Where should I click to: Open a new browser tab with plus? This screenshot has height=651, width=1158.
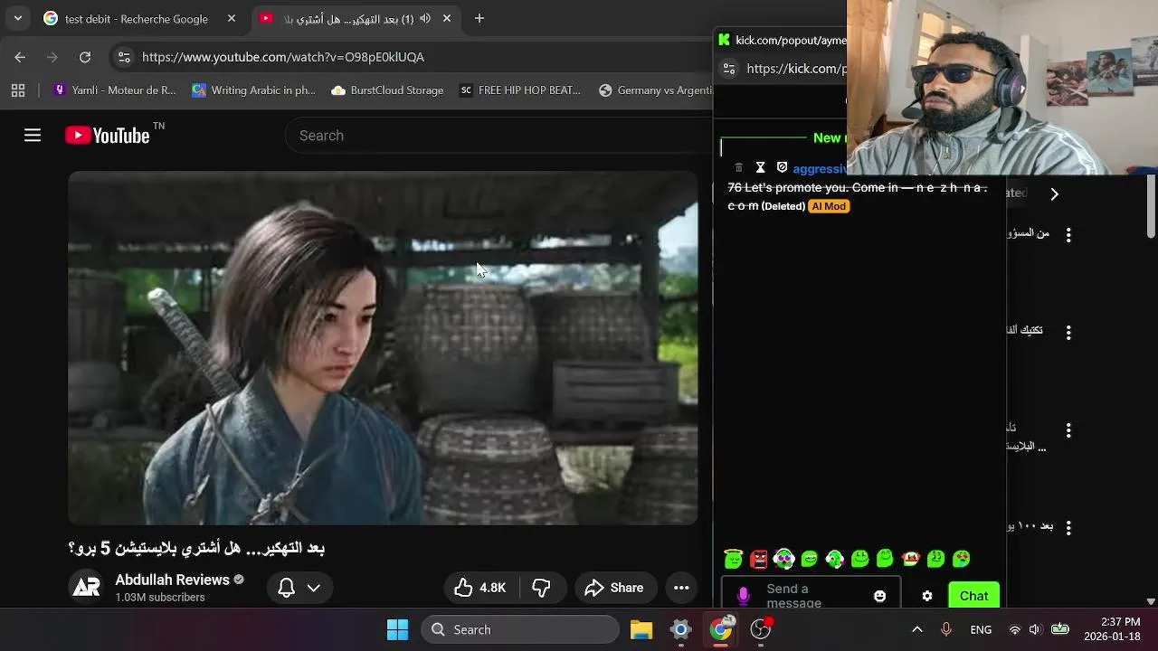coord(479,18)
